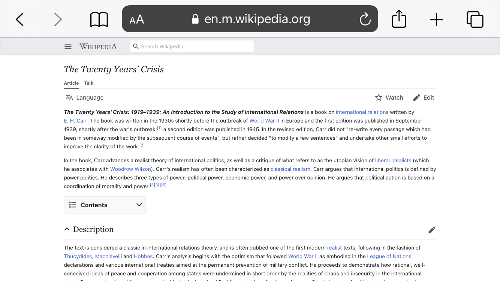Click the Contents list bullet icon
The height and width of the screenshot is (281, 500).
click(x=73, y=205)
